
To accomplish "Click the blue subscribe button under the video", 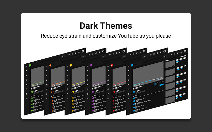I will click(161, 85).
